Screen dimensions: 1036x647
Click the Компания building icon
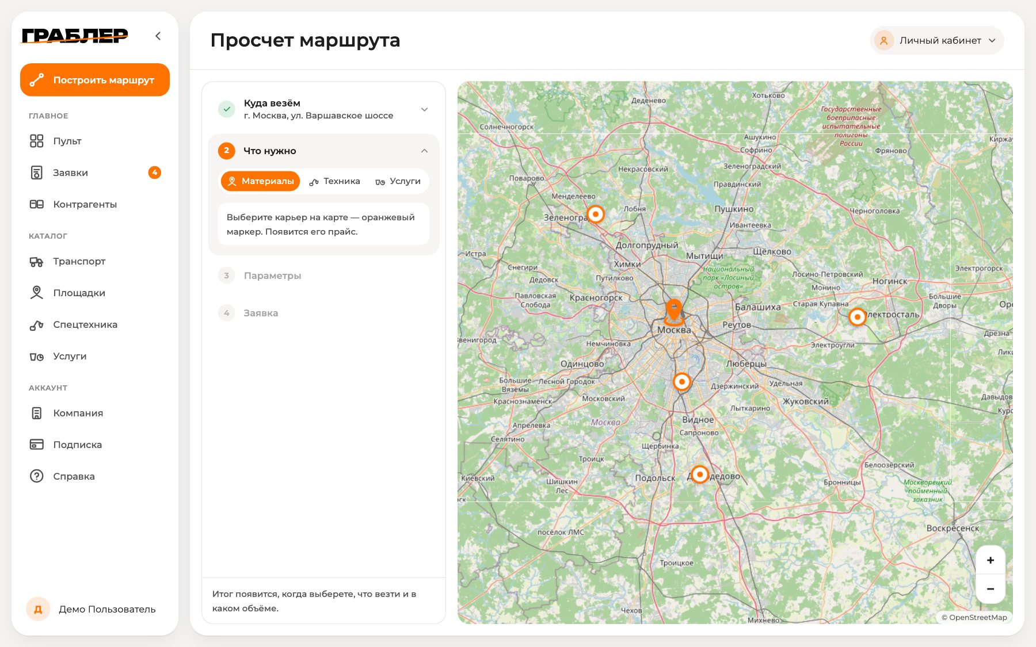point(36,413)
